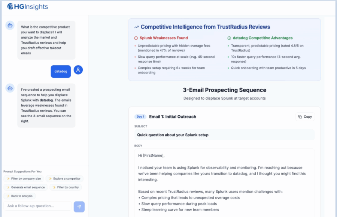The height and width of the screenshot is (217, 337).
Task: Click the Splunk Weaknesses Found heading
Action: (164, 38)
